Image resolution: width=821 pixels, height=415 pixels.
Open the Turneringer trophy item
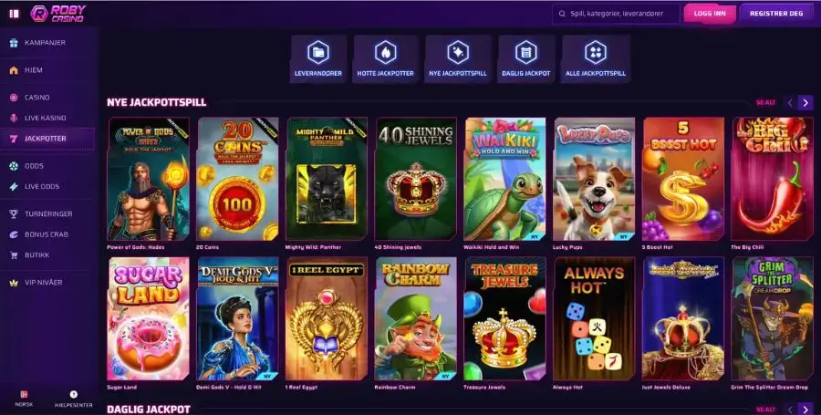[47, 213]
